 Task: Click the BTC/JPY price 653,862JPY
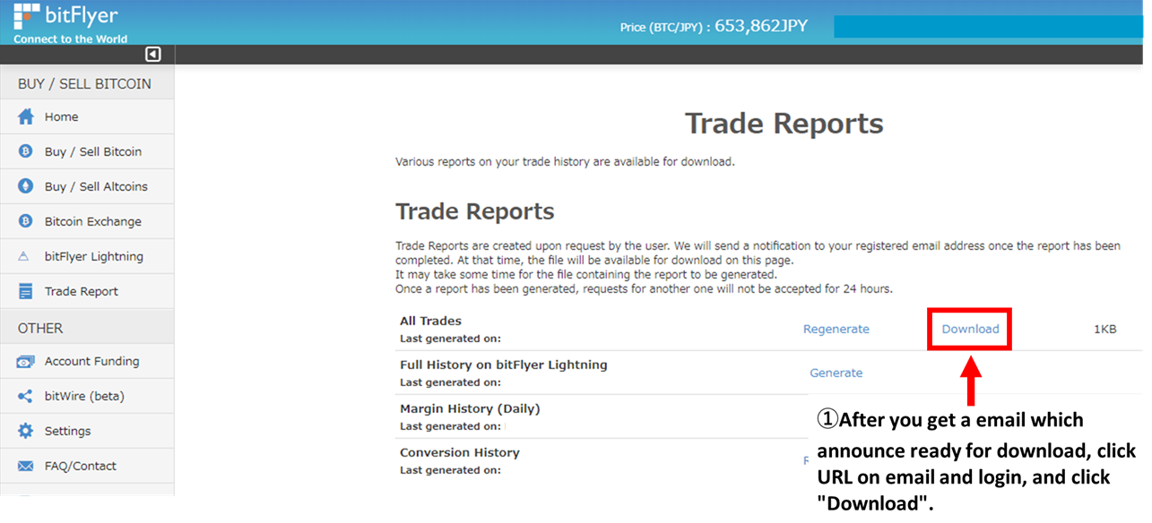(761, 26)
